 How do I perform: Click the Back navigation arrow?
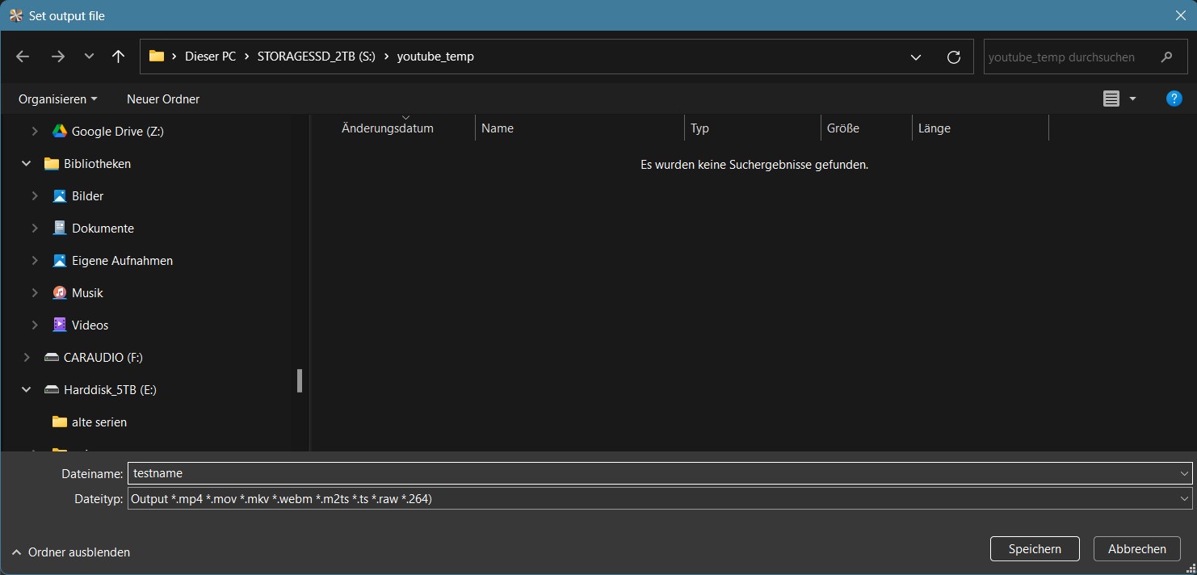[23, 57]
